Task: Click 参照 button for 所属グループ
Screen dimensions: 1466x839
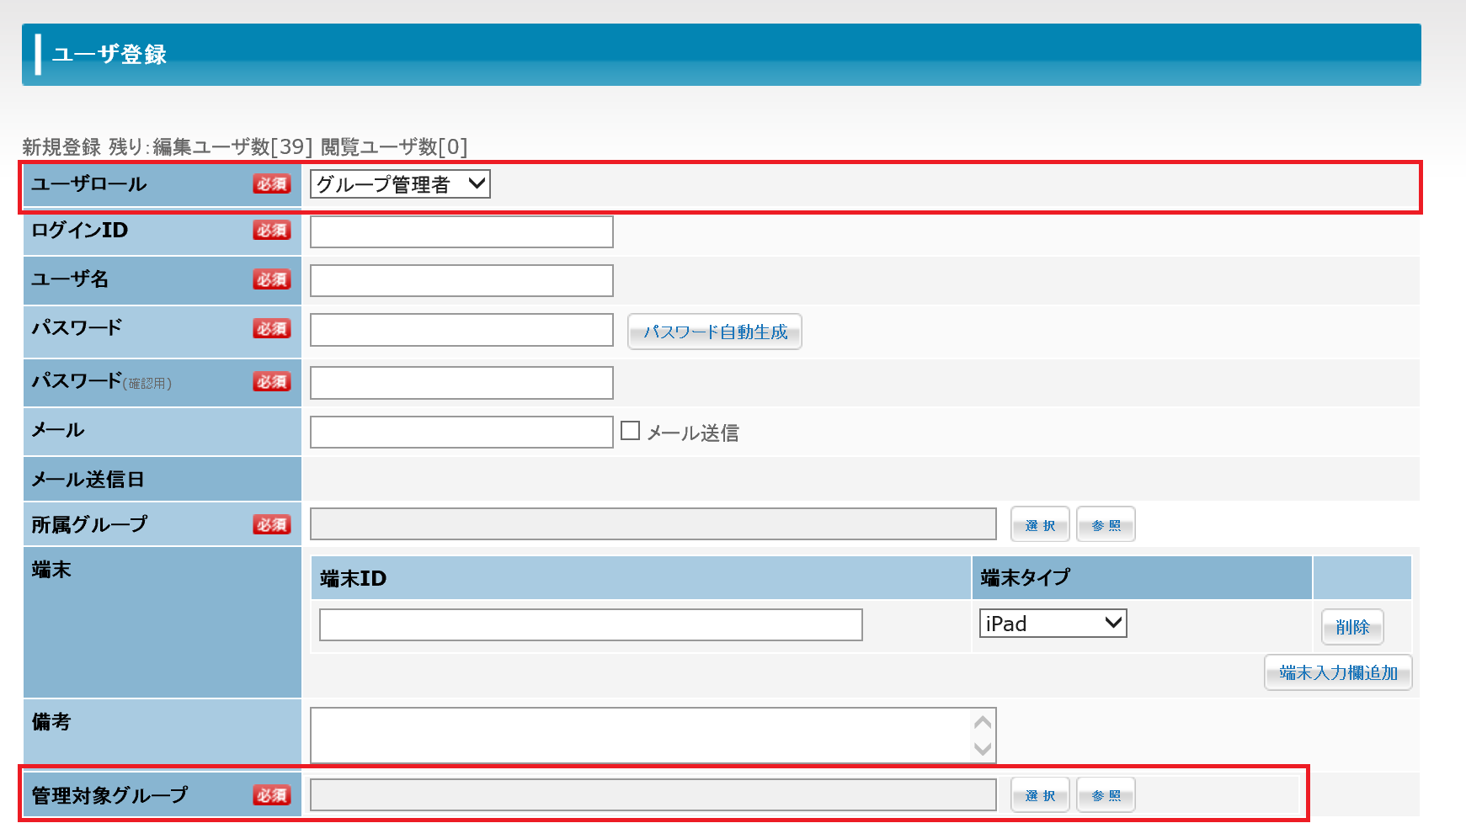Action: click(x=1106, y=525)
